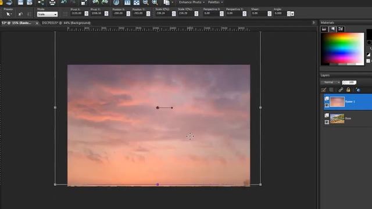This screenshot has height=209, width=372.
Task: Select the bottom layer's landscape thumbnail
Action: (x=337, y=118)
